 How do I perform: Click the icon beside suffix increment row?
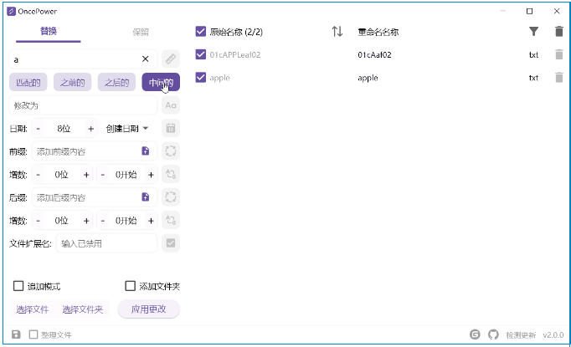click(x=171, y=220)
